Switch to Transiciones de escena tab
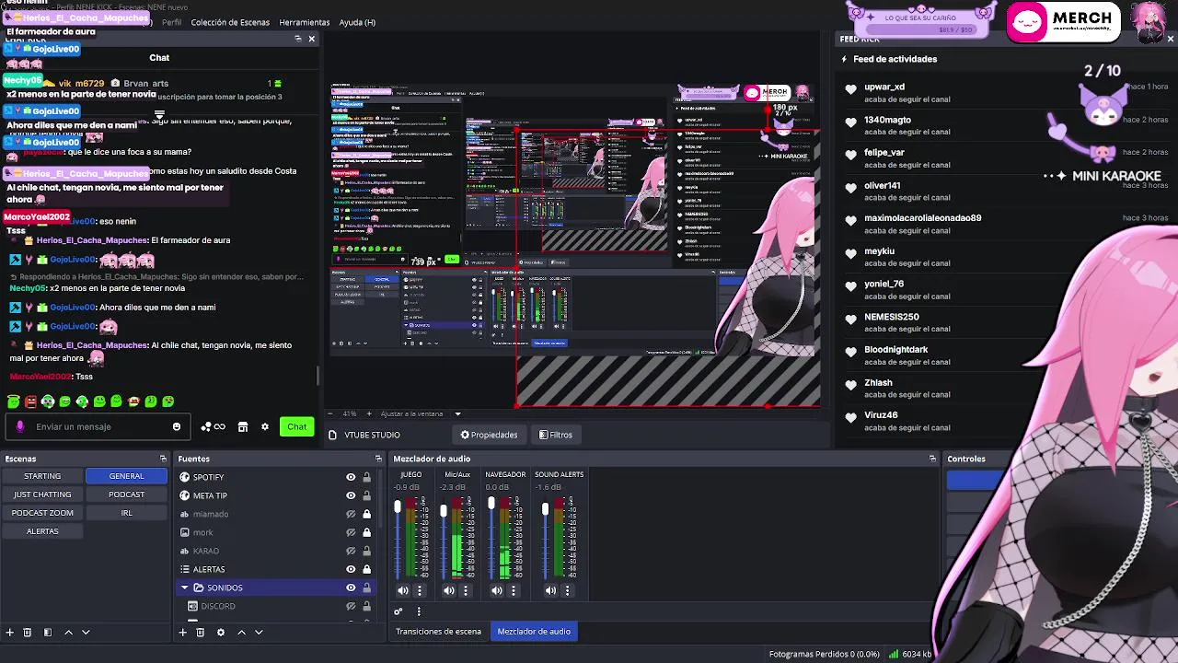Screen dimensions: 1178x663 tap(438, 632)
